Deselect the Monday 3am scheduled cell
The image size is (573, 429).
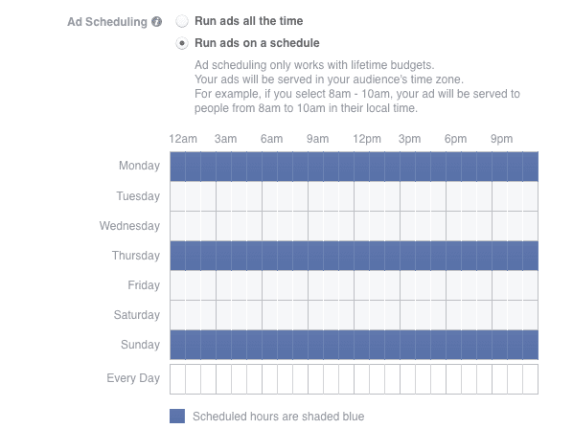coord(223,167)
